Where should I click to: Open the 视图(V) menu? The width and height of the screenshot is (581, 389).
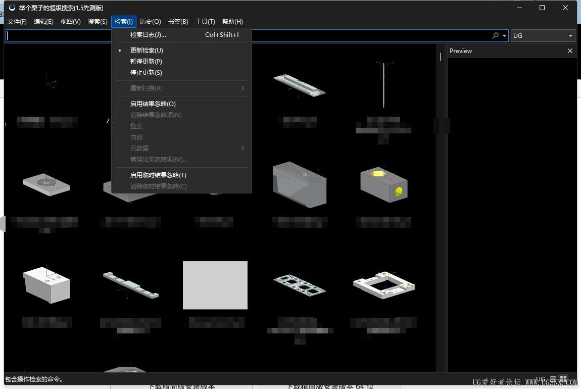(x=70, y=22)
